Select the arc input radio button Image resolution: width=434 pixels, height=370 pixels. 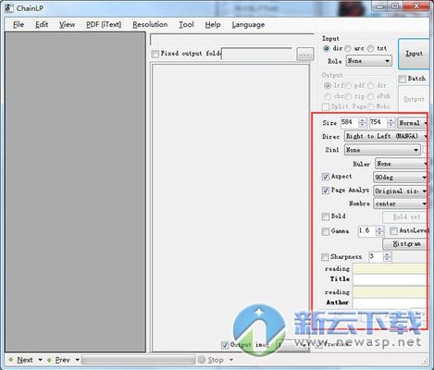[348, 48]
